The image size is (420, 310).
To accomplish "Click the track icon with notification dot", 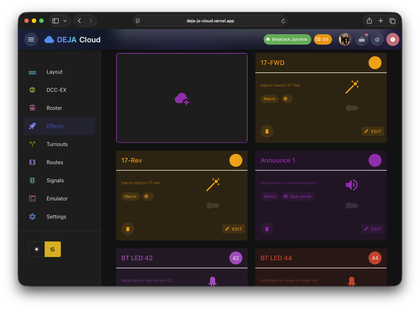I will point(361,39).
